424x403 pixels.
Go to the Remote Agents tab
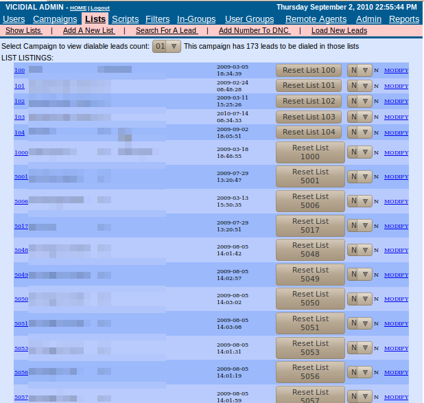[316, 19]
